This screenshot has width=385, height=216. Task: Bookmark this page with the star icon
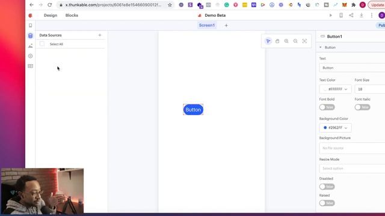(170, 5)
